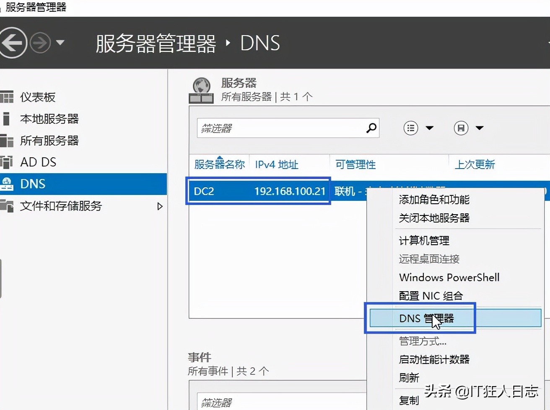Select the 仪表板 dashboard icon in sidebar
550x410 pixels.
tap(7, 97)
